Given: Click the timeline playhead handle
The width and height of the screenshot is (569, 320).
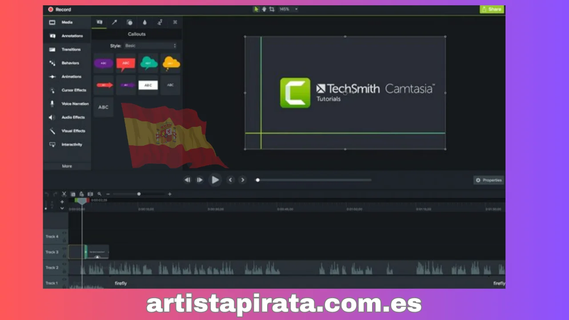Looking at the screenshot, I should point(82,201).
